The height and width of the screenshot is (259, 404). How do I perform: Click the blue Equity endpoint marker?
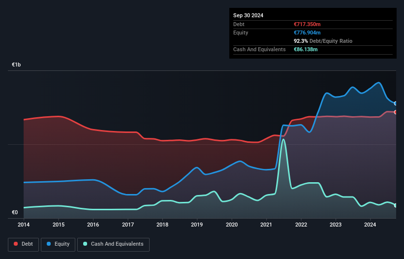tap(396, 103)
